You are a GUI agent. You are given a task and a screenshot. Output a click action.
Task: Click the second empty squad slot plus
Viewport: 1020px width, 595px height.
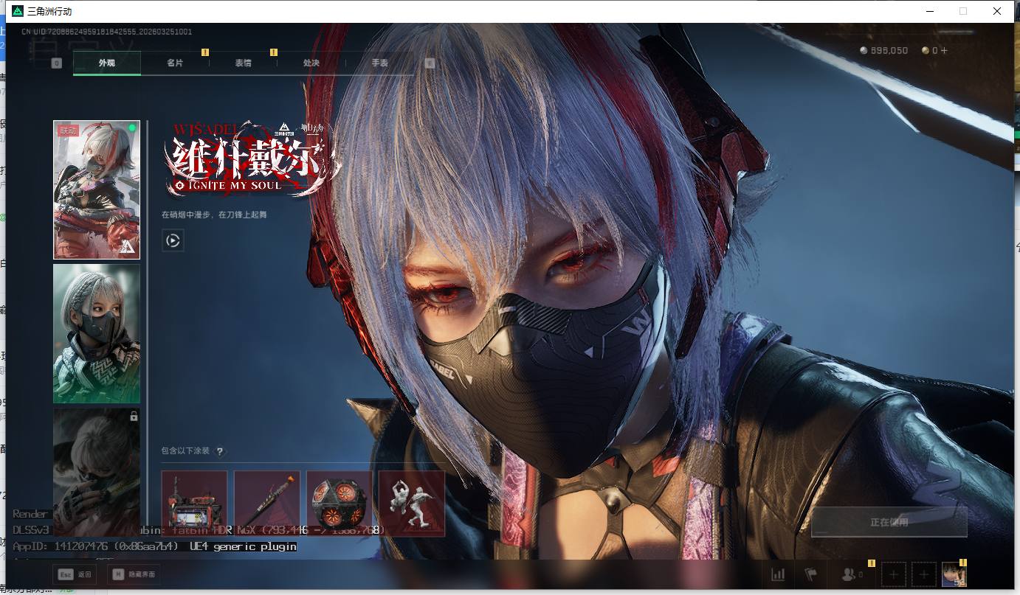923,574
